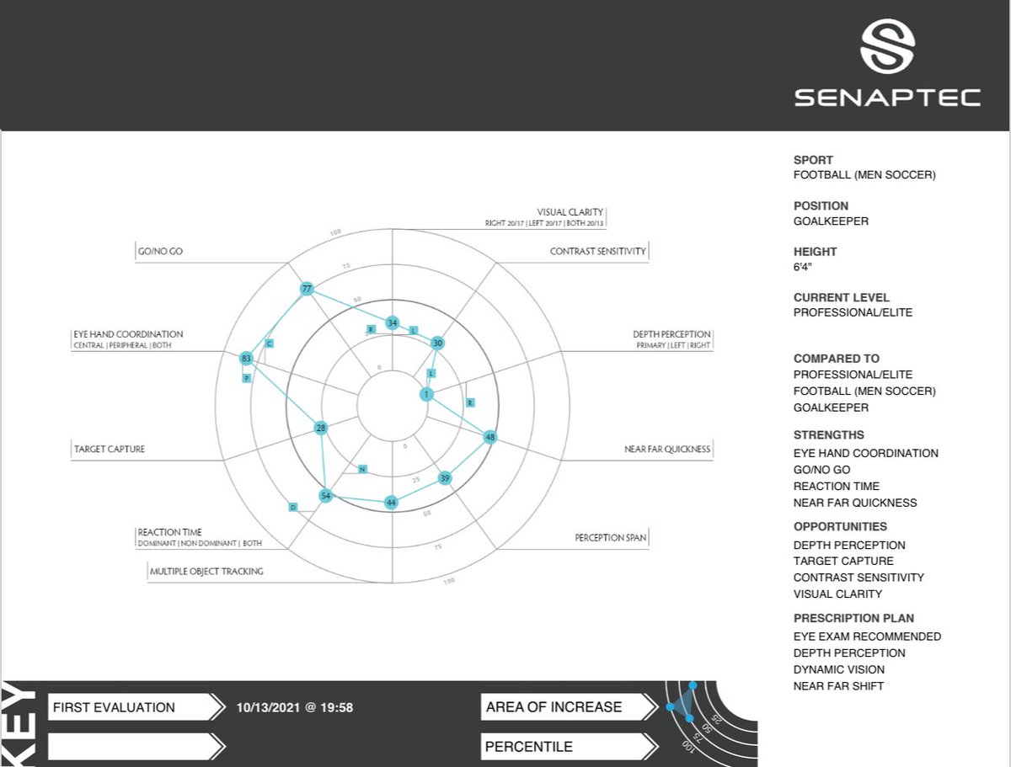Click the PRESCRIPTION PLAN heading

point(853,618)
